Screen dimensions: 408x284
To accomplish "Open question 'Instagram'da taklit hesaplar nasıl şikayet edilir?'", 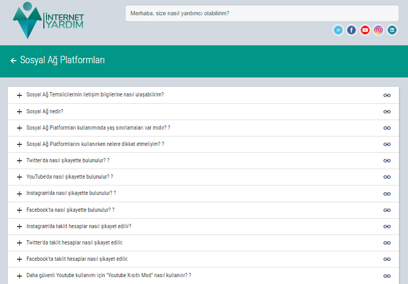I will tap(79, 227).
